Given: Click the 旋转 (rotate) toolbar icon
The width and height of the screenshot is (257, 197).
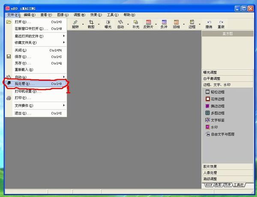Looking at the screenshot, I should click(76, 24).
